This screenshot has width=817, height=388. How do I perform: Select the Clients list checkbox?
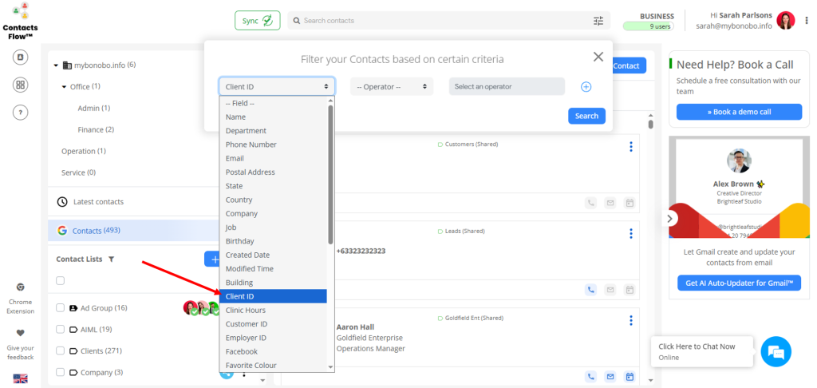pyautogui.click(x=61, y=350)
